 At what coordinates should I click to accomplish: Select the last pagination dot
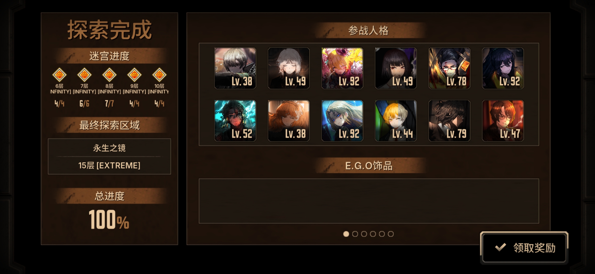pos(391,234)
